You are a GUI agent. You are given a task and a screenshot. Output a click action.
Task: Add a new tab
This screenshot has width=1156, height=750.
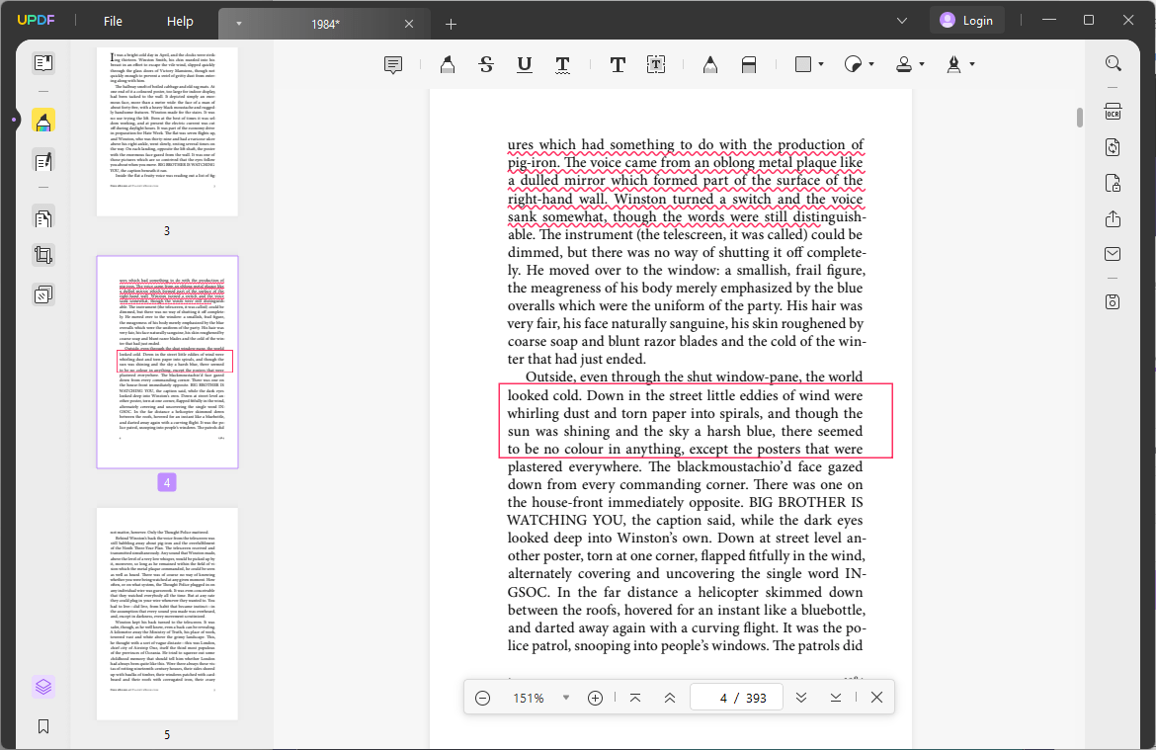click(x=452, y=25)
